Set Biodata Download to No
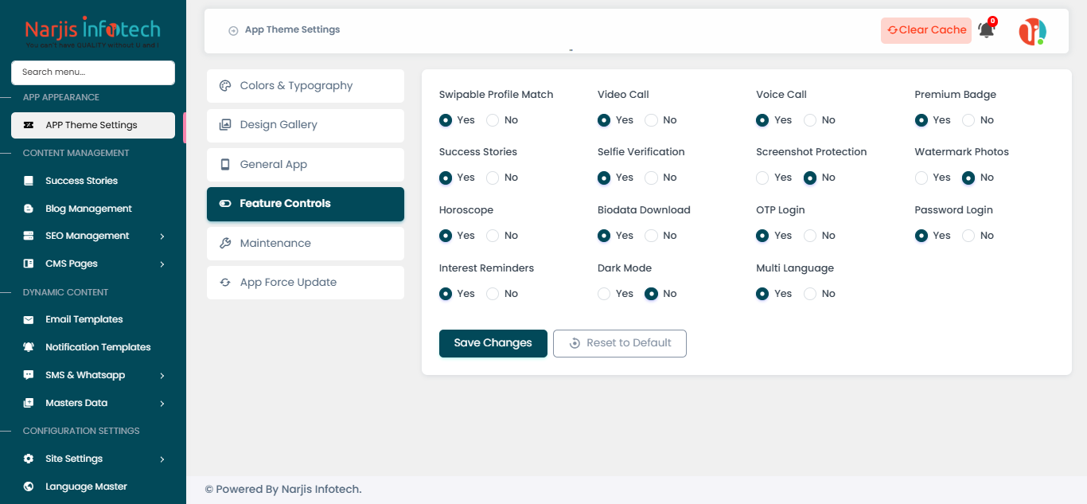The width and height of the screenshot is (1087, 504). (x=651, y=236)
